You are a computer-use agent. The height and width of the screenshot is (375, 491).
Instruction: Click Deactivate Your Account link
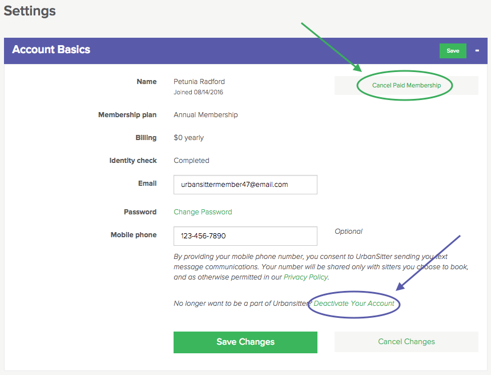354,304
